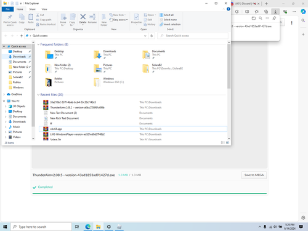Screen dimensions: 308x231
Task: Select Music under This PC
Action: click(x=17, y=127)
